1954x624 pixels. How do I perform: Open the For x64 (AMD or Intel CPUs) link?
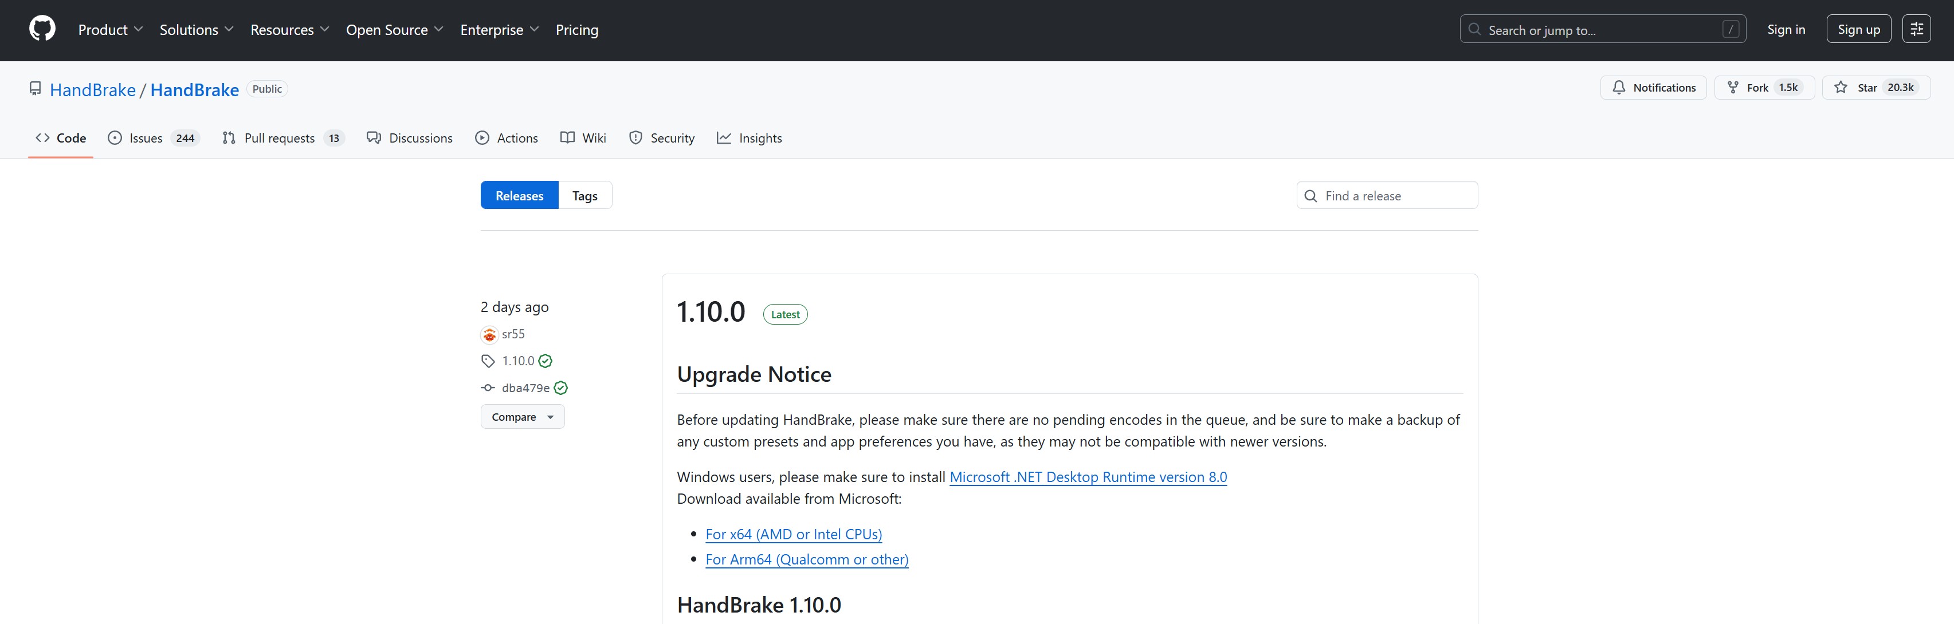tap(794, 534)
